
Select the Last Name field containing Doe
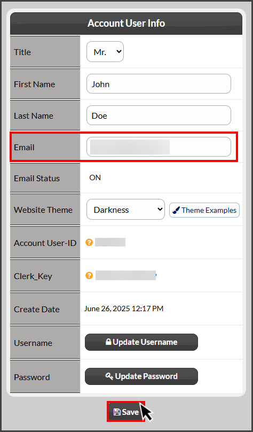click(x=159, y=115)
